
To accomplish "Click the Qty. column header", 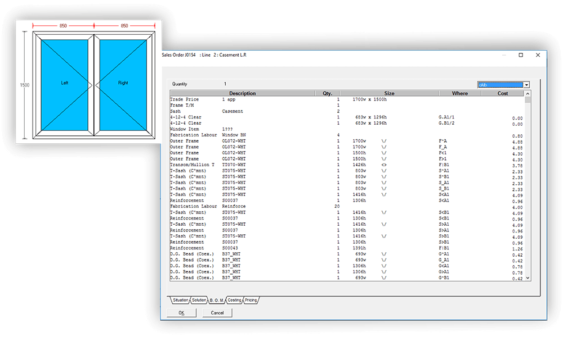I will [328, 93].
